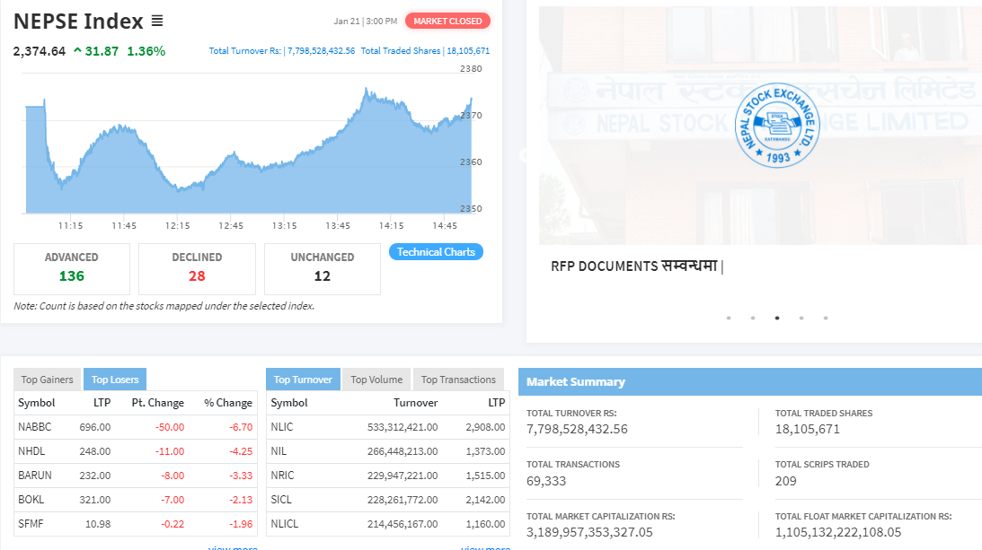Click Total Scrips Traded value 209
The width and height of the screenshot is (982, 550).
[x=786, y=481]
